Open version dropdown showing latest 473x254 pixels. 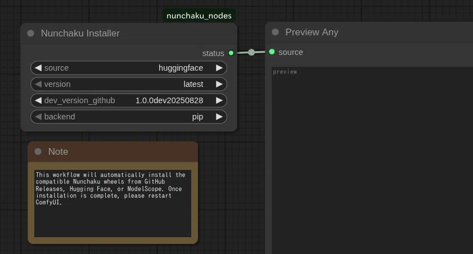tap(129, 84)
